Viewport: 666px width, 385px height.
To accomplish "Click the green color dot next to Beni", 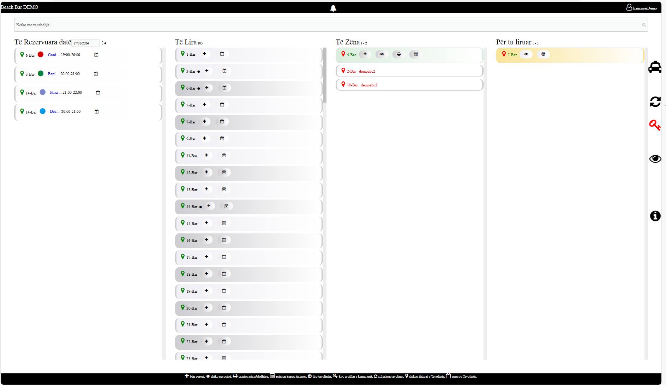I will (41, 73).
